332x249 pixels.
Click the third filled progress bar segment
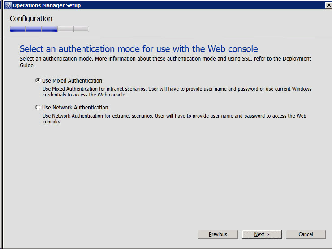pyautogui.click(x=49, y=29)
